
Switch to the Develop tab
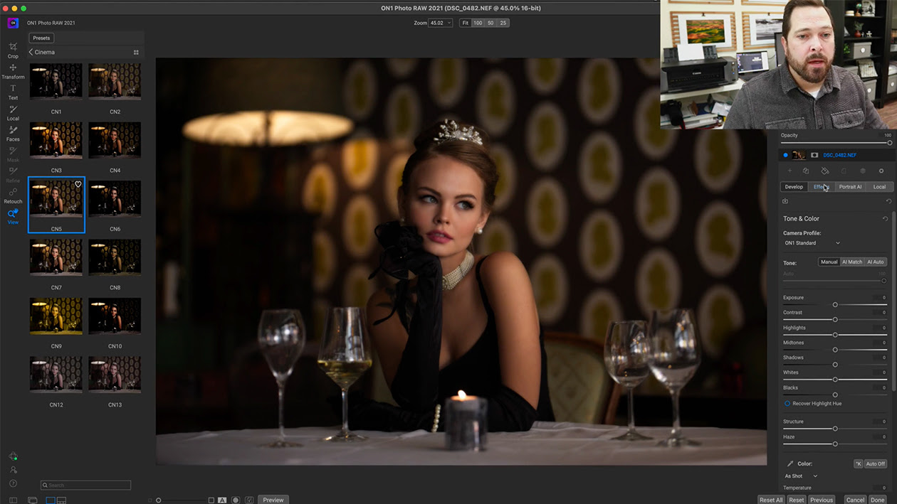[794, 187]
